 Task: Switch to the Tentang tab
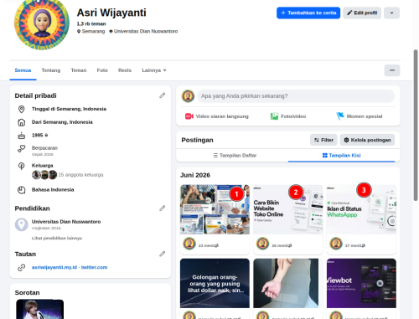pyautogui.click(x=51, y=70)
